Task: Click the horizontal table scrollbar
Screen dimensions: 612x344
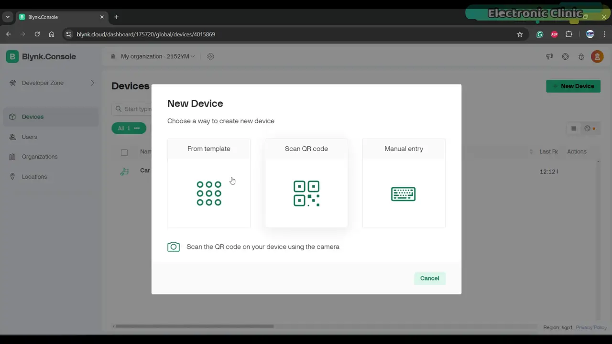Action: 194,326
